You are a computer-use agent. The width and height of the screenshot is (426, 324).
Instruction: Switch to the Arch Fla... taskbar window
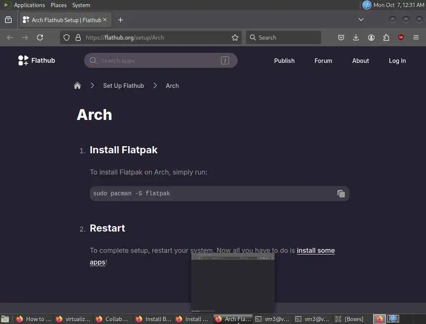coord(233,319)
